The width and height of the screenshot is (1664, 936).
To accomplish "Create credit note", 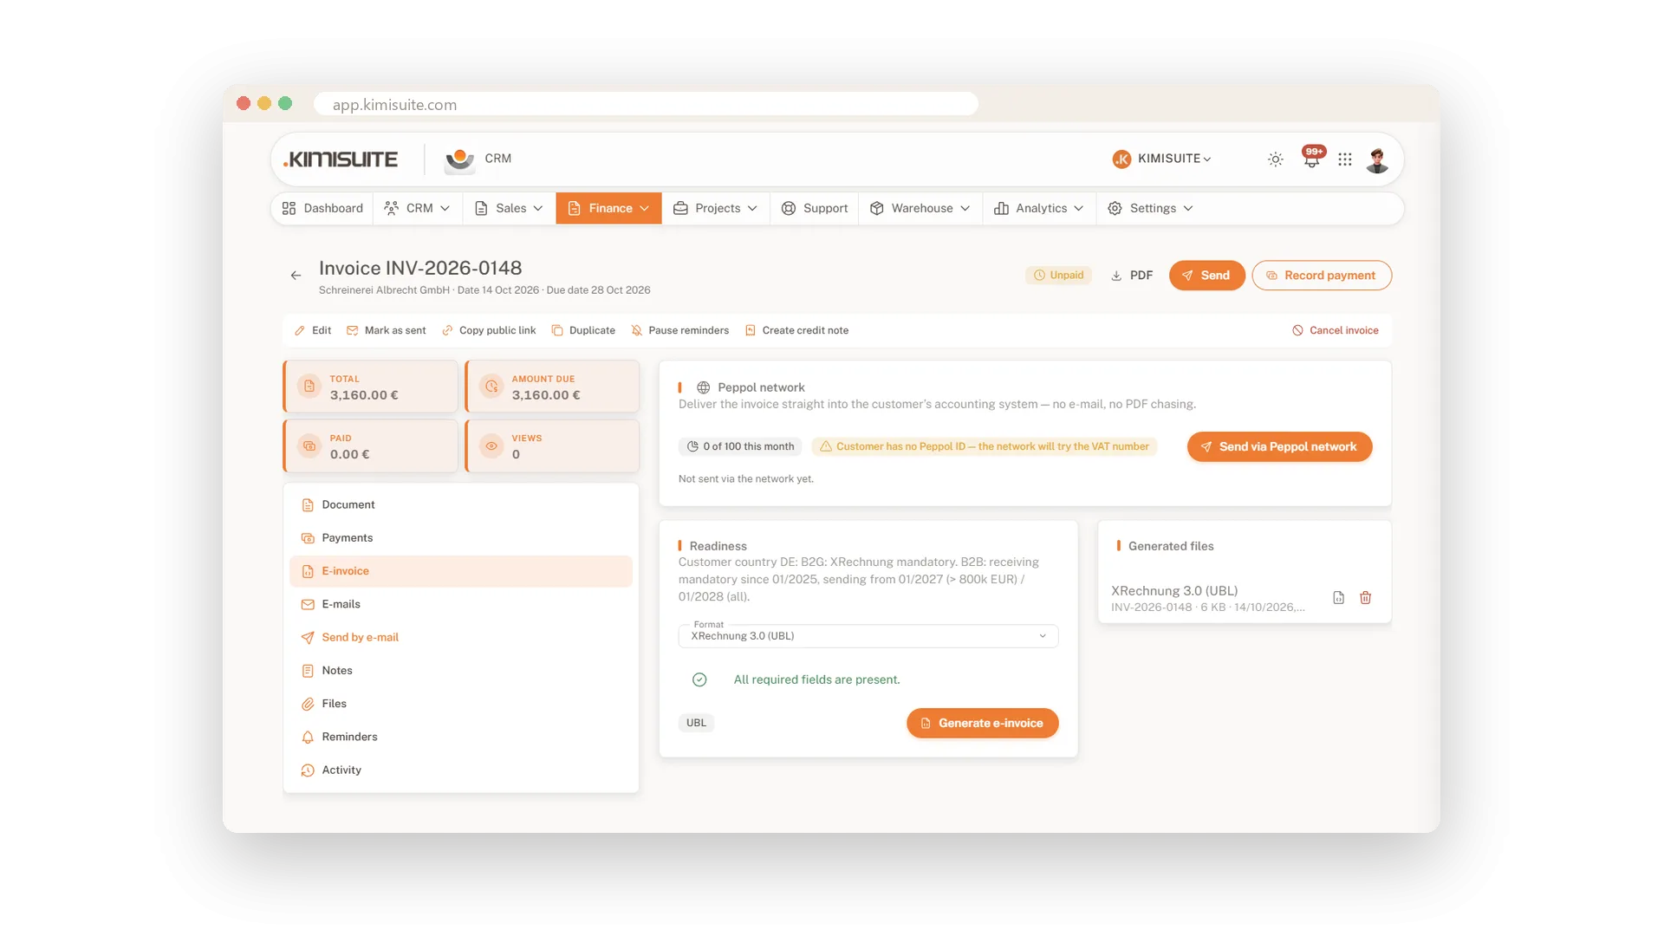I will (x=796, y=330).
